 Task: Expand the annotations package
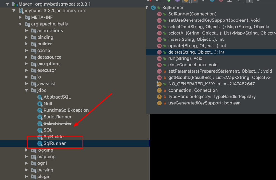(26, 31)
